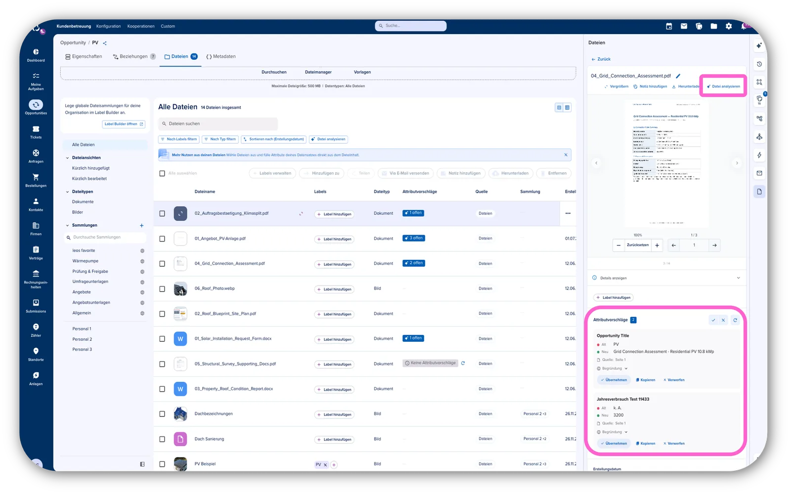Open the mail icon in top bar
This screenshot has width=791, height=494.
[x=684, y=26]
